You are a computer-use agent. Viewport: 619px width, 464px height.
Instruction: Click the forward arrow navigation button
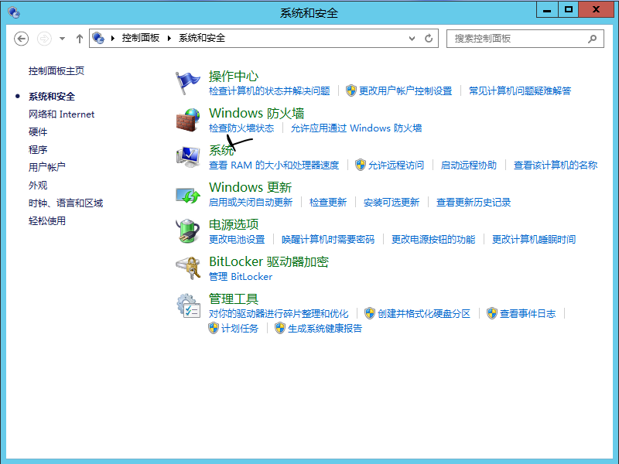[x=44, y=39]
